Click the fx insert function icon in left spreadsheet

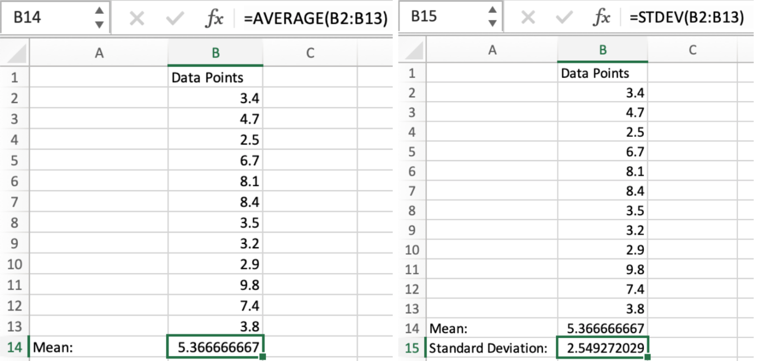point(215,18)
